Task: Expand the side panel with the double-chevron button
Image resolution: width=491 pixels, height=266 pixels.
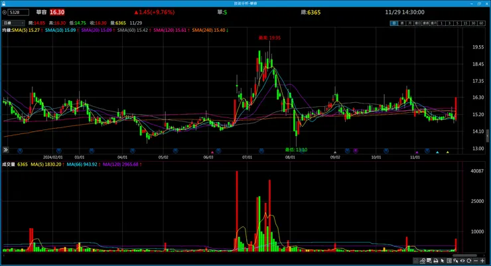Action: point(5,150)
